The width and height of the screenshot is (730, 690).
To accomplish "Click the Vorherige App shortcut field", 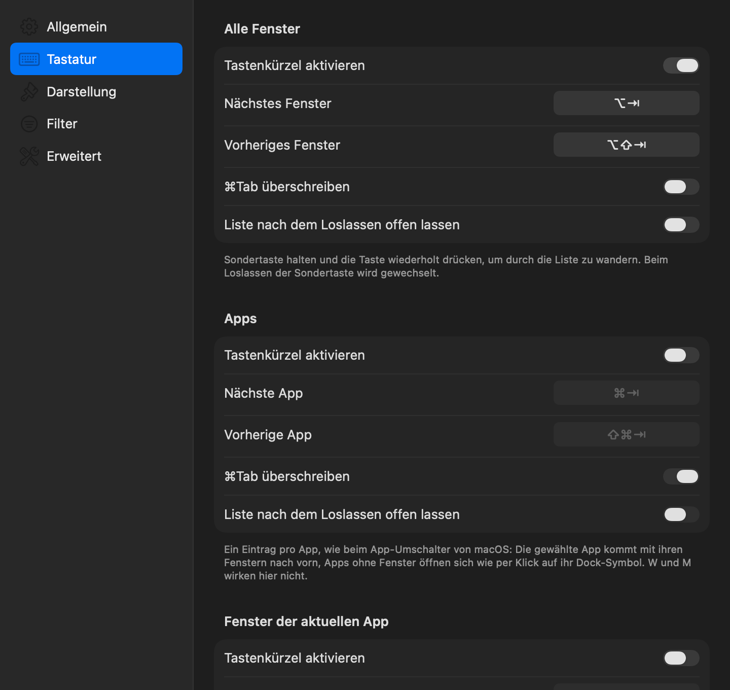I will point(627,434).
